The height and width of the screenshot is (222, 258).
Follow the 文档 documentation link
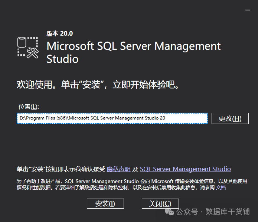click(x=221, y=187)
